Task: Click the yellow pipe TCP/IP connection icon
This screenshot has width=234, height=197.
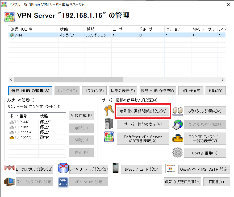Action: click(x=177, y=138)
